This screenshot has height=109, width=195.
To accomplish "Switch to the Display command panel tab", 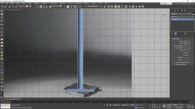I will coord(185,11).
